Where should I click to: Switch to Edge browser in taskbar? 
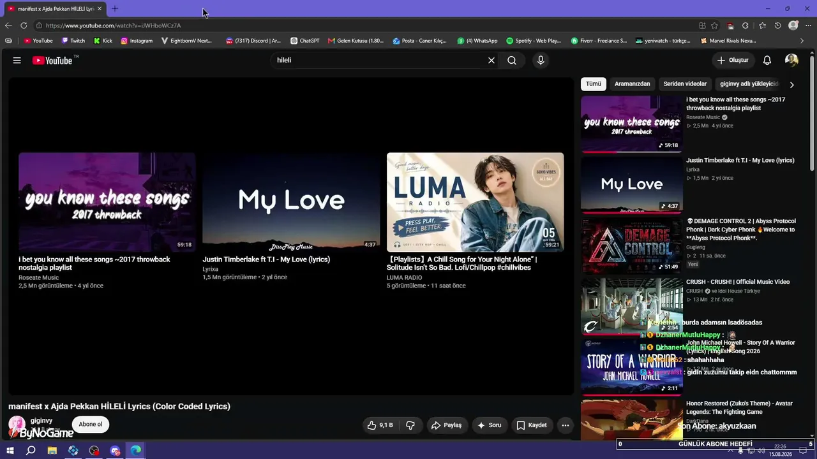[136, 451]
